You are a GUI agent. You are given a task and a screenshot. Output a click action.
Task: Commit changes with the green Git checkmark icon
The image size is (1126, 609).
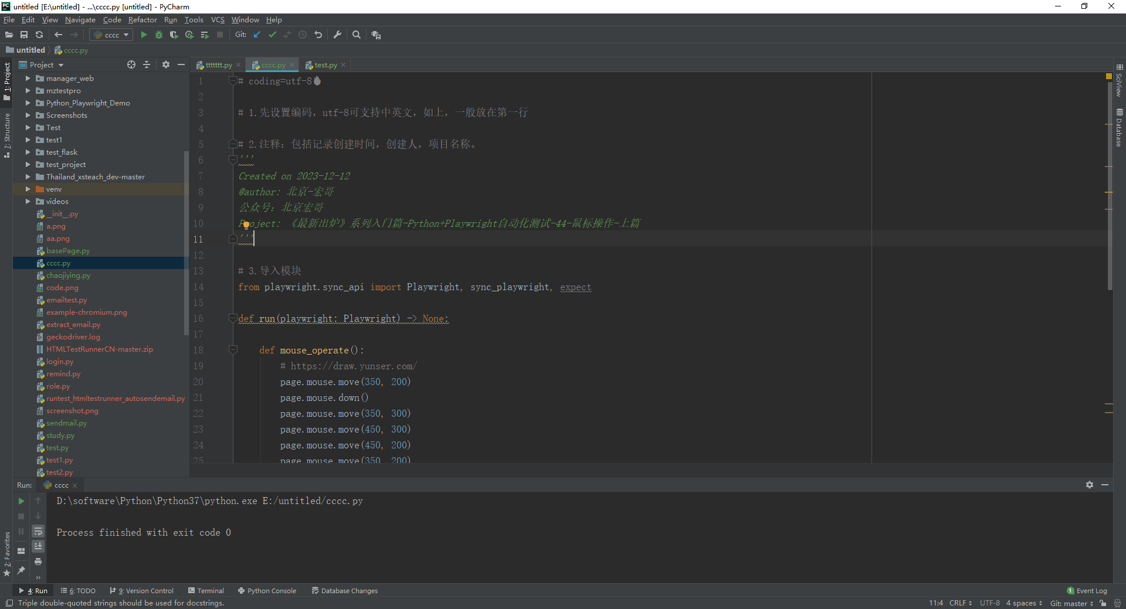[272, 35]
